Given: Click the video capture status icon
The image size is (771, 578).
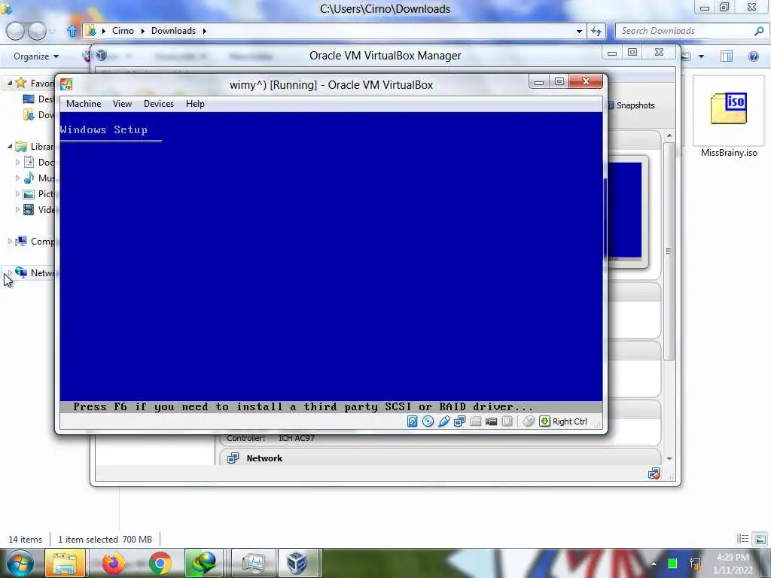Looking at the screenshot, I should pyautogui.click(x=491, y=421).
